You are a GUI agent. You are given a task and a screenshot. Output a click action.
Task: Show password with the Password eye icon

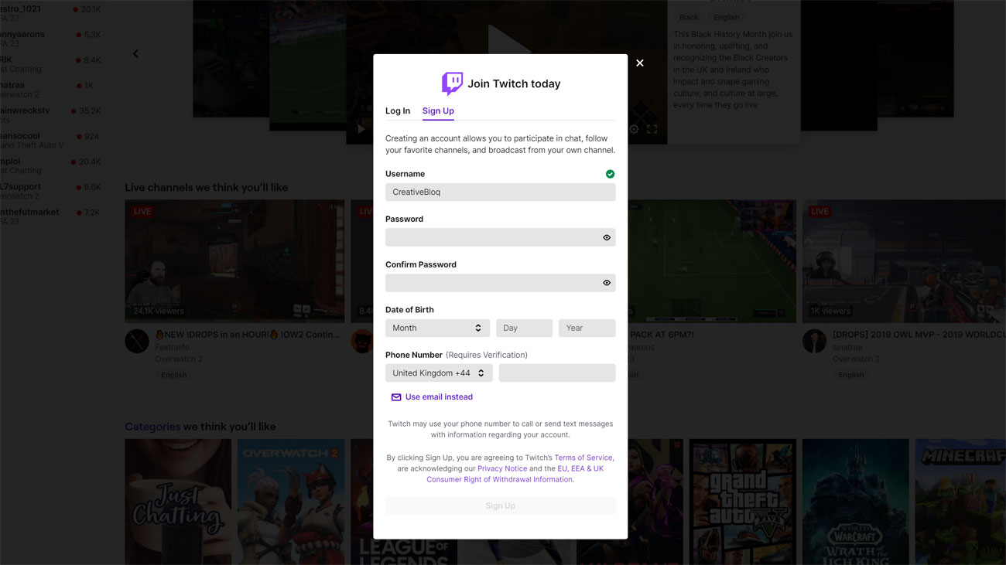607,237
